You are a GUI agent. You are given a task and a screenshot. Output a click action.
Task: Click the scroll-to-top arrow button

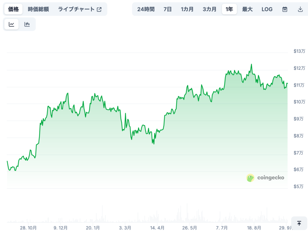(299, 223)
